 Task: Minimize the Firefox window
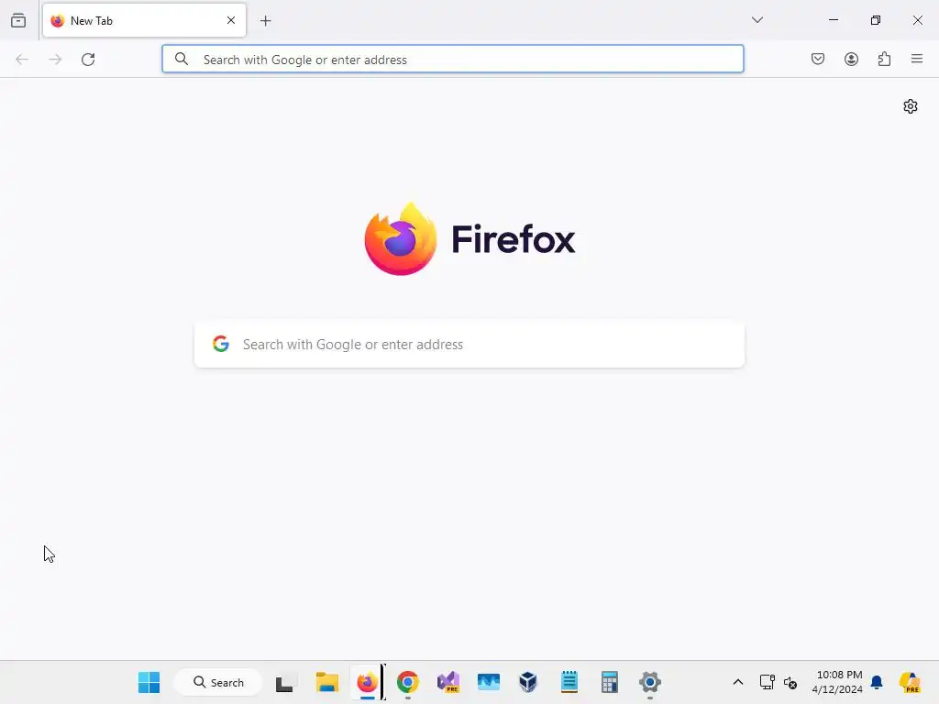(833, 20)
